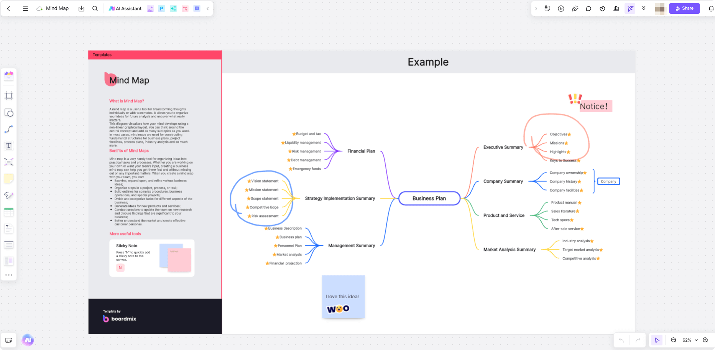715x350 pixels.
Task: Select the list card tool
Action: (9, 245)
